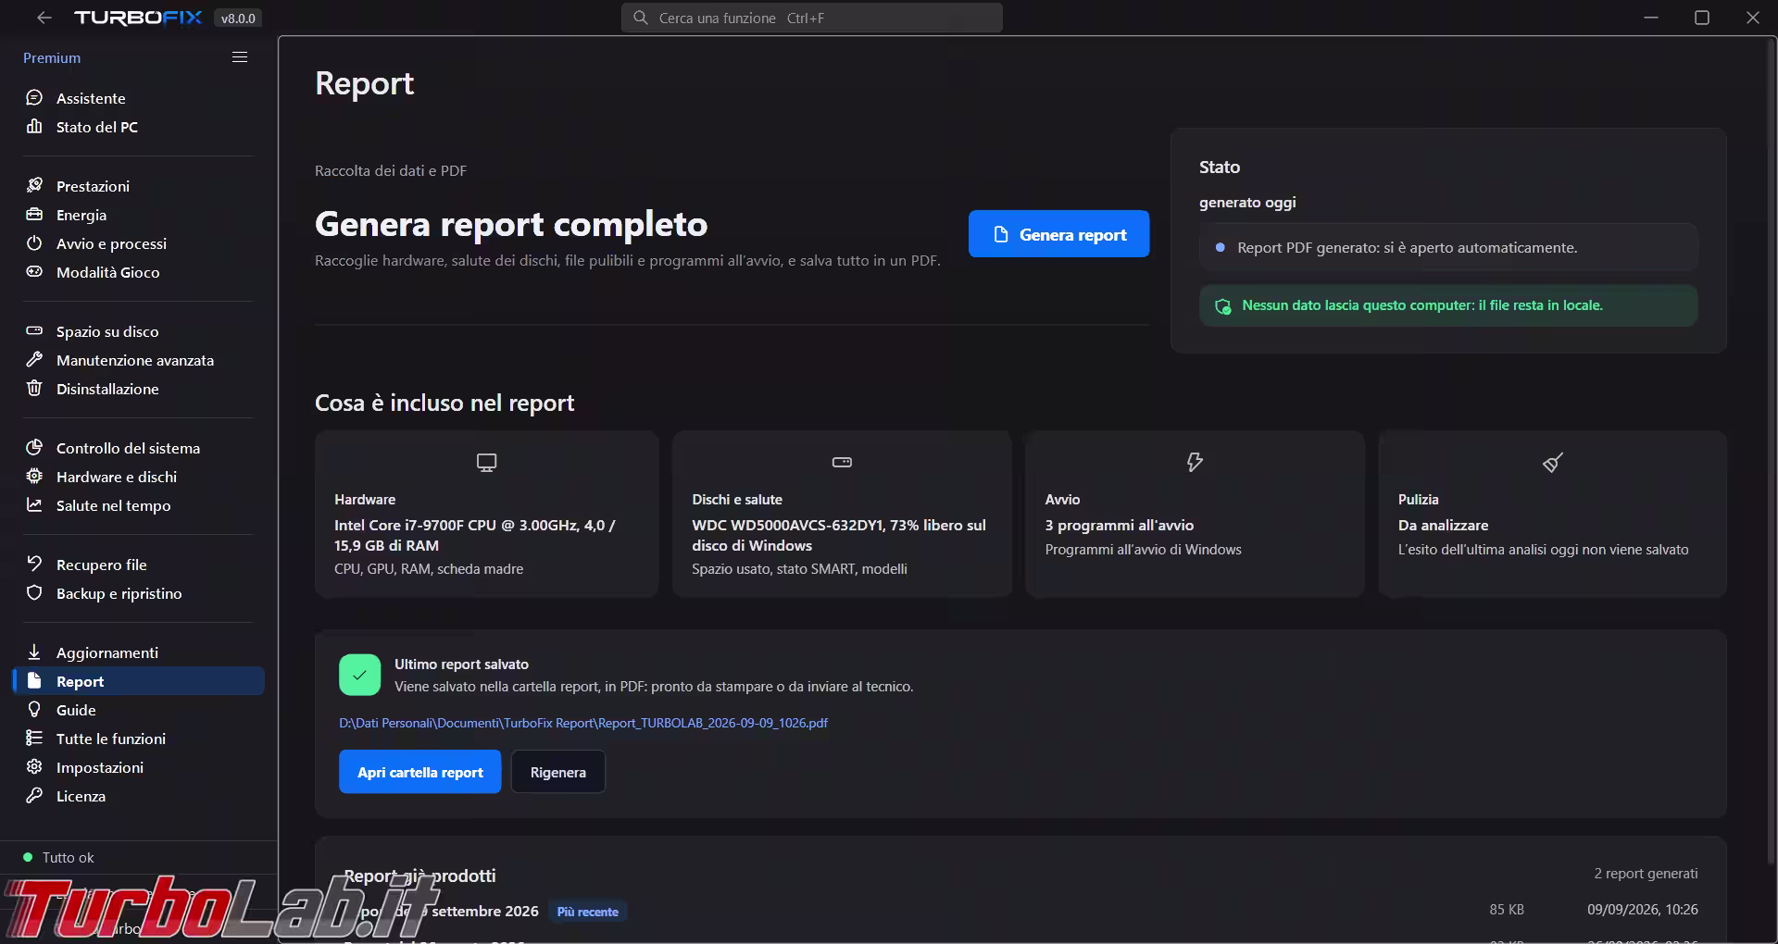
Task: Click the Rigenera button
Action: 558,772
